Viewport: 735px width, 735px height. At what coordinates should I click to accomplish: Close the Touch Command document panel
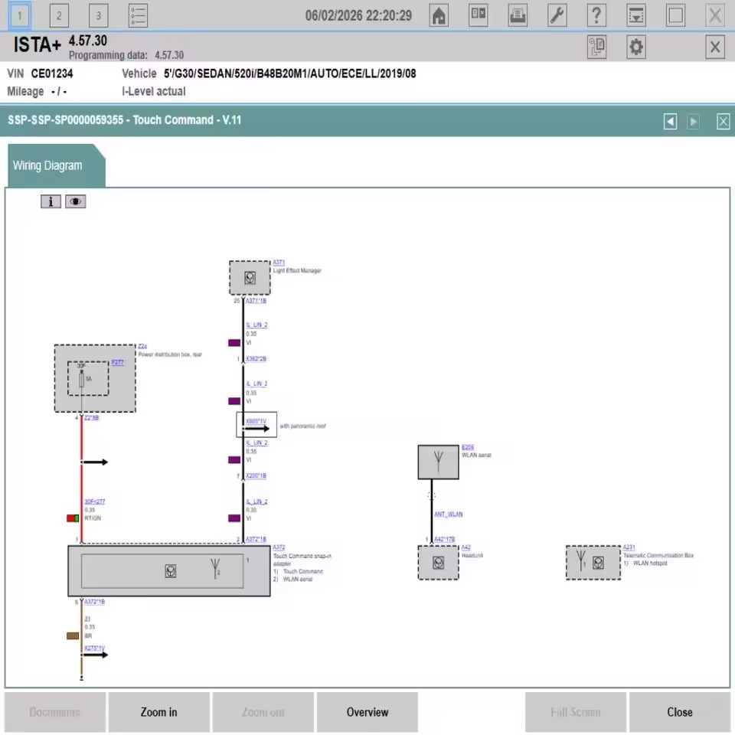click(x=724, y=122)
